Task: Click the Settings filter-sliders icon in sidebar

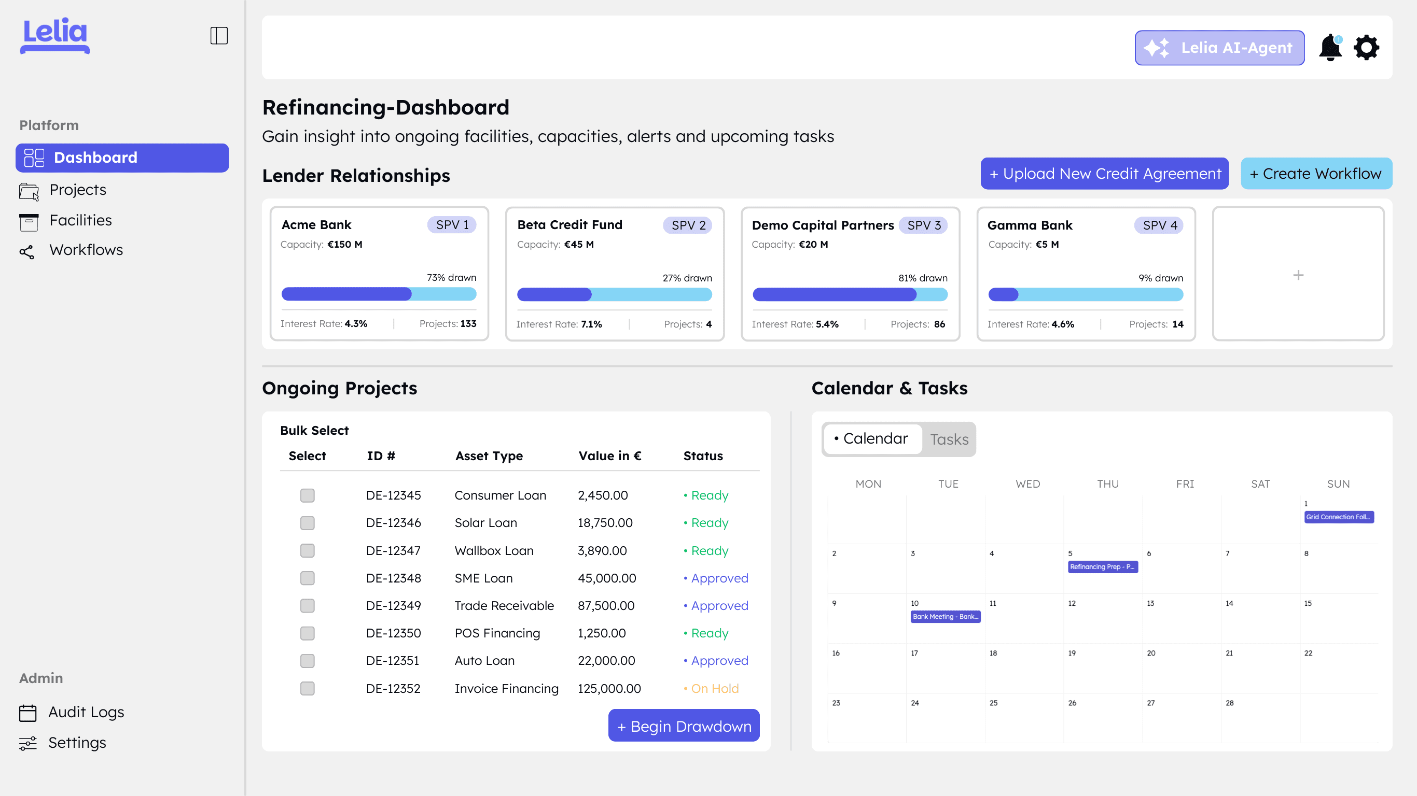Action: [x=28, y=743]
